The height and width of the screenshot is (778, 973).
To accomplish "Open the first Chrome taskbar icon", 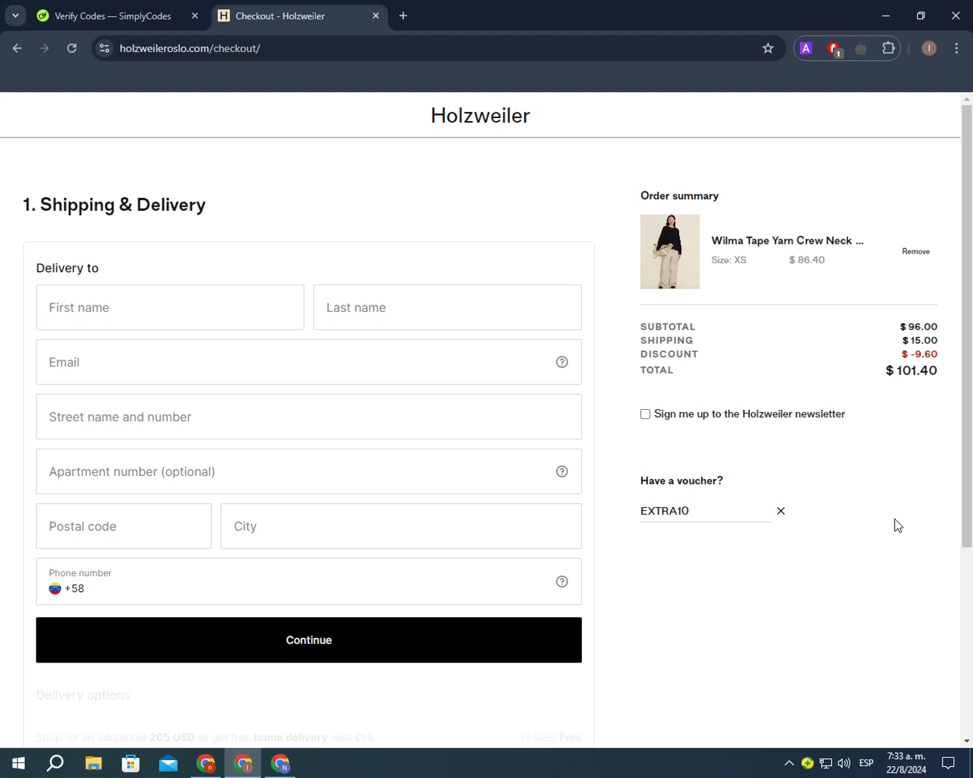I will pyautogui.click(x=206, y=763).
